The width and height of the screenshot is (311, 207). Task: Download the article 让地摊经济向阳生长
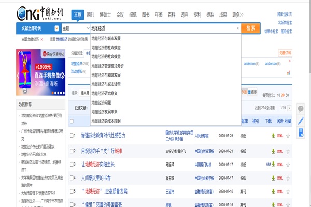(273, 165)
